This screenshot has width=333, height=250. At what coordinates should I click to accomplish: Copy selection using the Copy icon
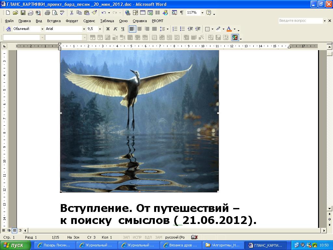coord(79,13)
